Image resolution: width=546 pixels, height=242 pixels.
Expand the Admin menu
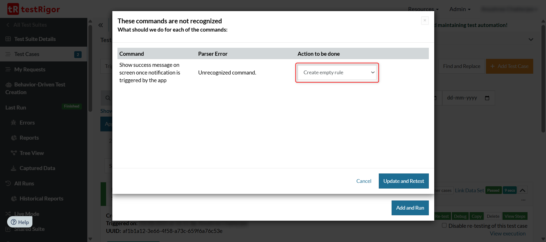coord(460,9)
